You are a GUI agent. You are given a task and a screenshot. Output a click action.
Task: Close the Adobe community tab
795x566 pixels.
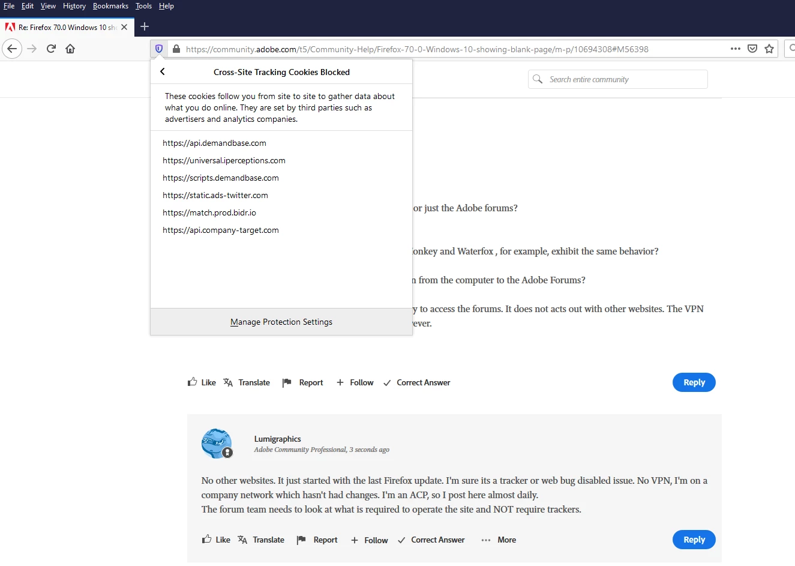124,27
